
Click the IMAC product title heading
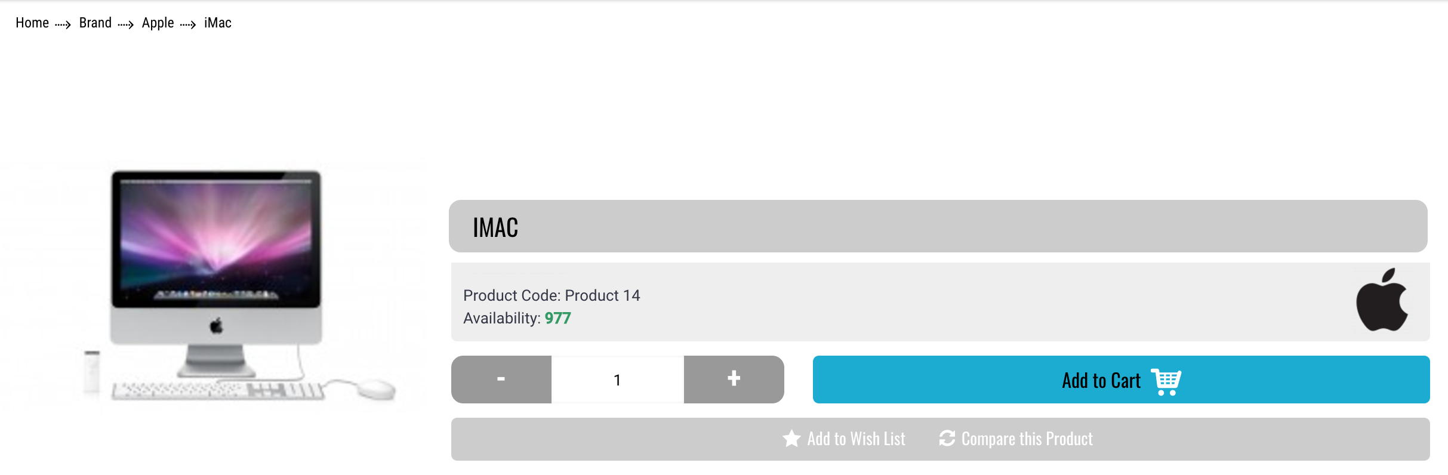click(x=495, y=227)
